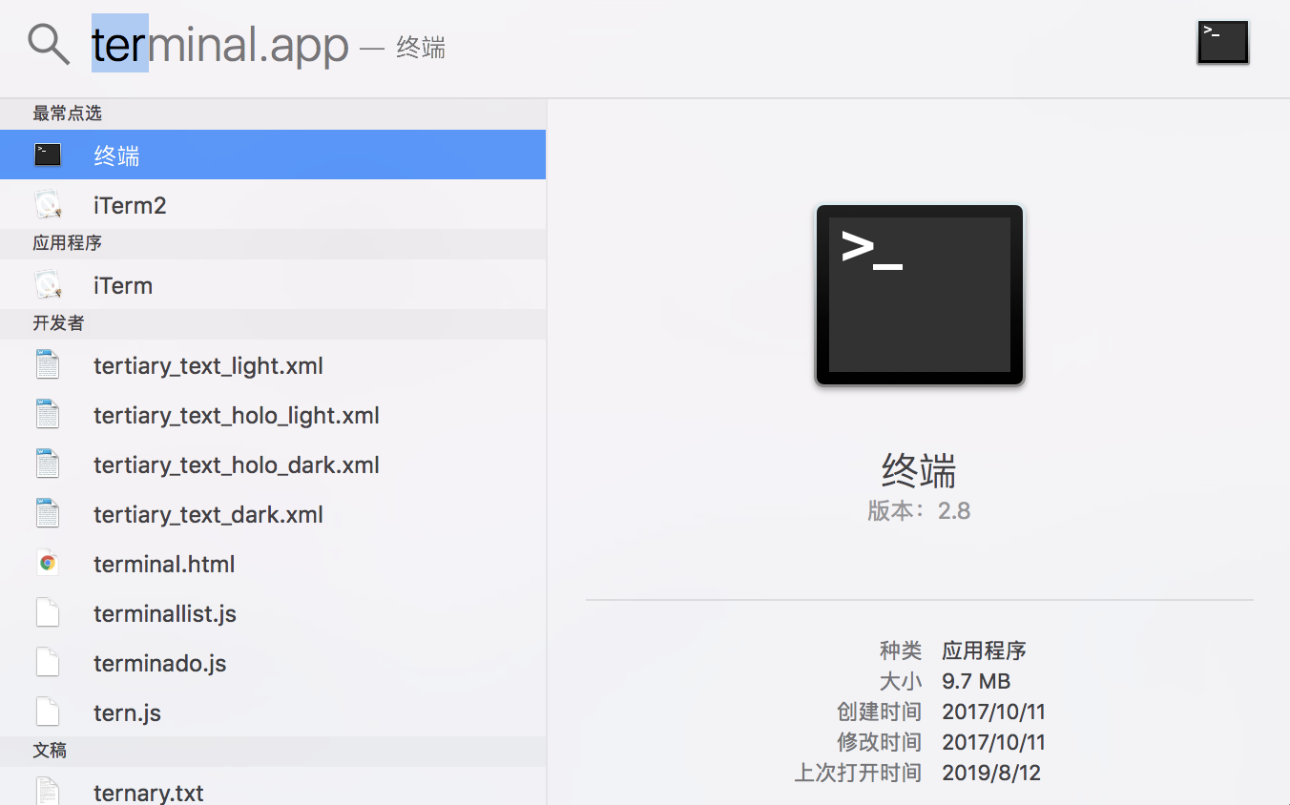
Task: Click the — 终端 suggestion text in search bar
Action: [x=403, y=48]
